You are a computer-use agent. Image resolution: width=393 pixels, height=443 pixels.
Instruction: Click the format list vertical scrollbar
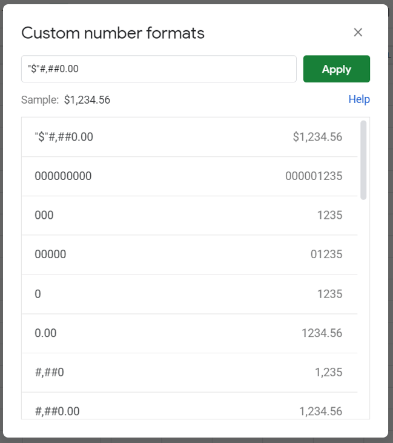click(363, 160)
